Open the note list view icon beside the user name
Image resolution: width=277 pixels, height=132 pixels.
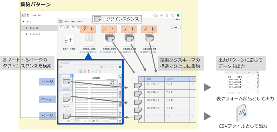point(24,15)
